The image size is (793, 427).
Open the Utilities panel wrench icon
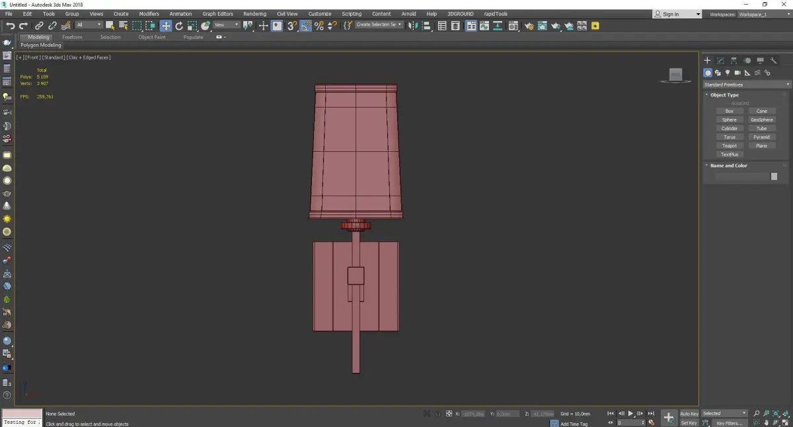(x=774, y=61)
